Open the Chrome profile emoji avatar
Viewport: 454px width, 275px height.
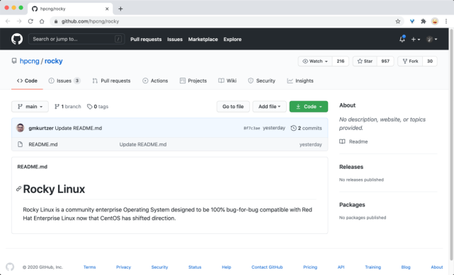coord(435,21)
